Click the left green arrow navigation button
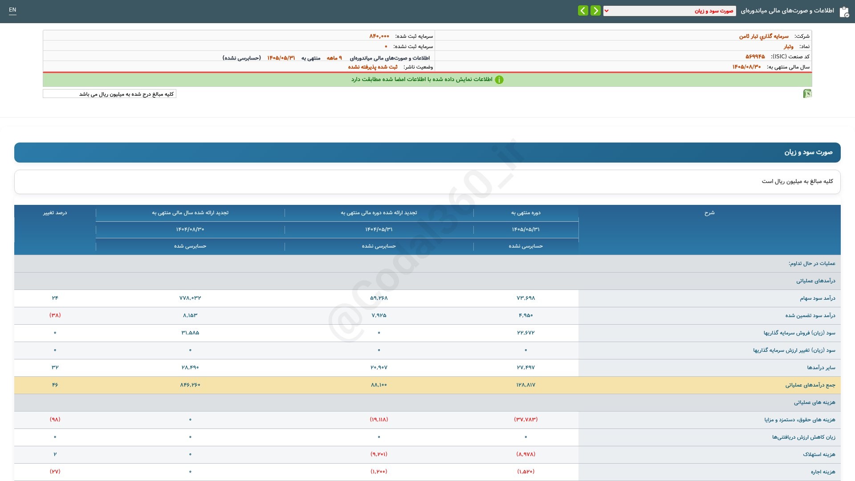 pos(583,10)
